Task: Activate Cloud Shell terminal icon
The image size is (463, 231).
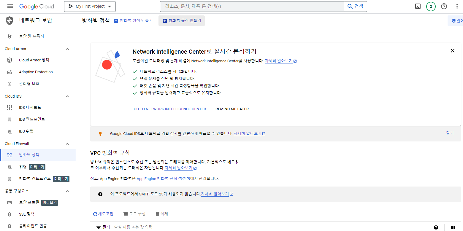Action: pos(418,6)
